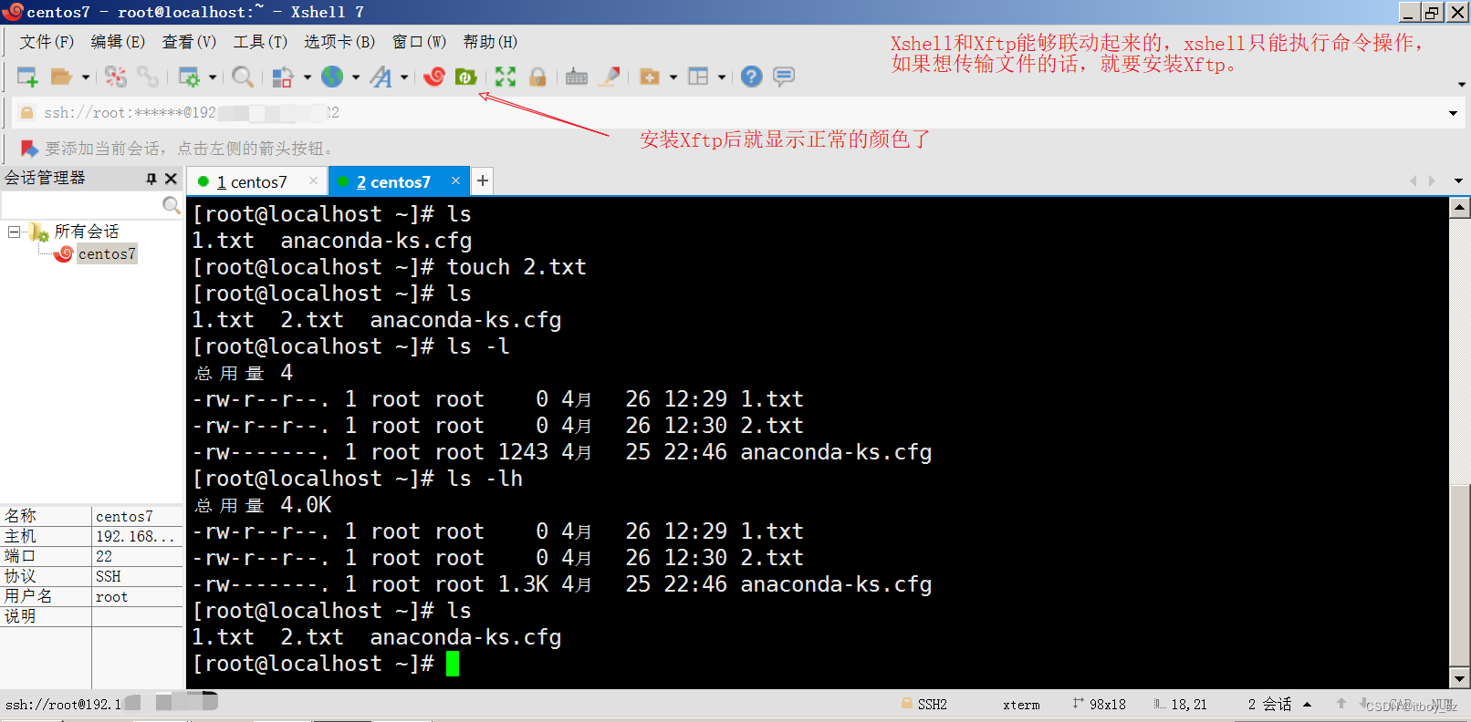The width and height of the screenshot is (1471, 722).
Task: Expand the Open folder icon dropdown arrow
Action: coord(86,77)
